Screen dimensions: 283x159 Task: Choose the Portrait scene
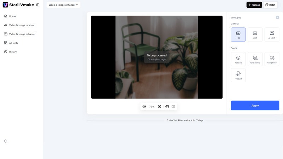(x=238, y=59)
